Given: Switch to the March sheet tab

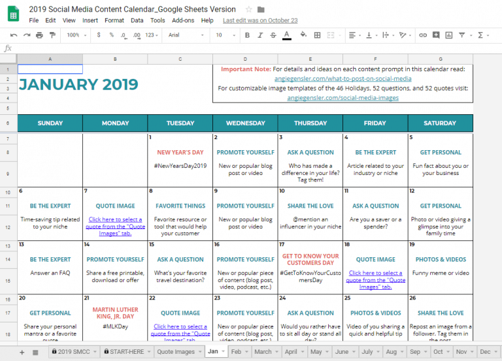Looking at the screenshot, I should (266, 352).
